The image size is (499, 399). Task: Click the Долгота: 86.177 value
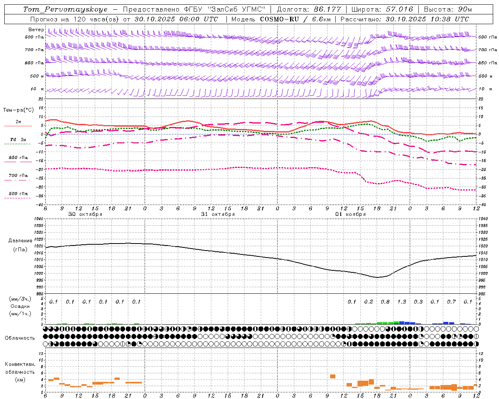pyautogui.click(x=309, y=9)
